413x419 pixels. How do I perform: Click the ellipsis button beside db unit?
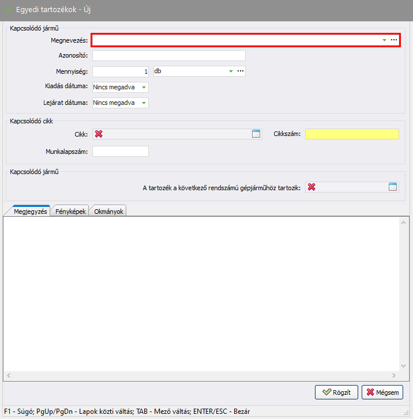pos(241,71)
